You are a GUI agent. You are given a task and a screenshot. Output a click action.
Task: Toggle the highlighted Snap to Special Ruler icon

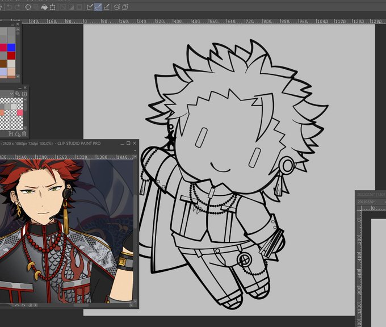(98, 7)
